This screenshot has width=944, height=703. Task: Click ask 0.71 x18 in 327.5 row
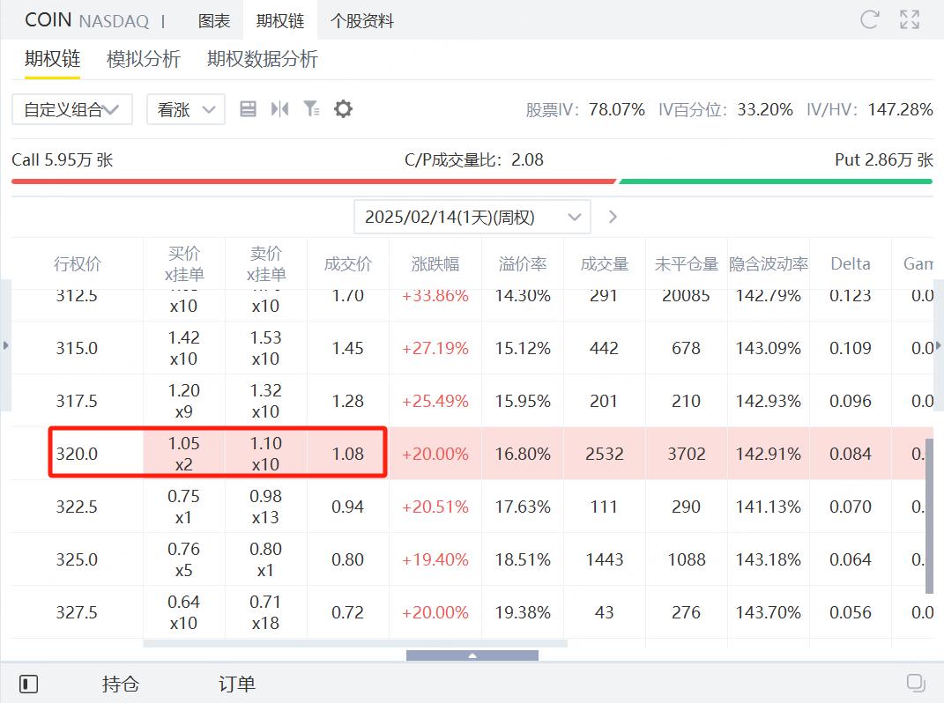(266, 612)
